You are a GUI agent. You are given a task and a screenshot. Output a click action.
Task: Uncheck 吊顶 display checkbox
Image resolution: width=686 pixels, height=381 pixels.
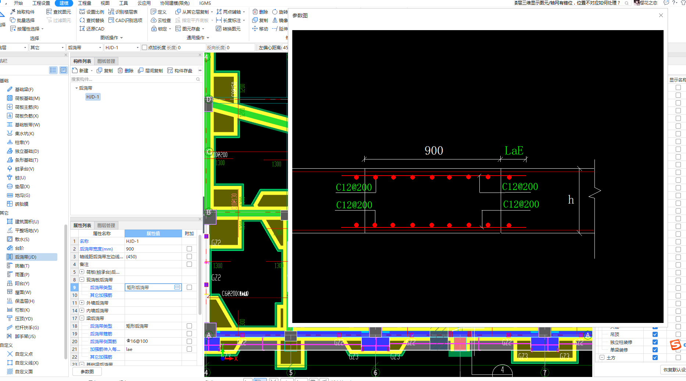[655, 334]
